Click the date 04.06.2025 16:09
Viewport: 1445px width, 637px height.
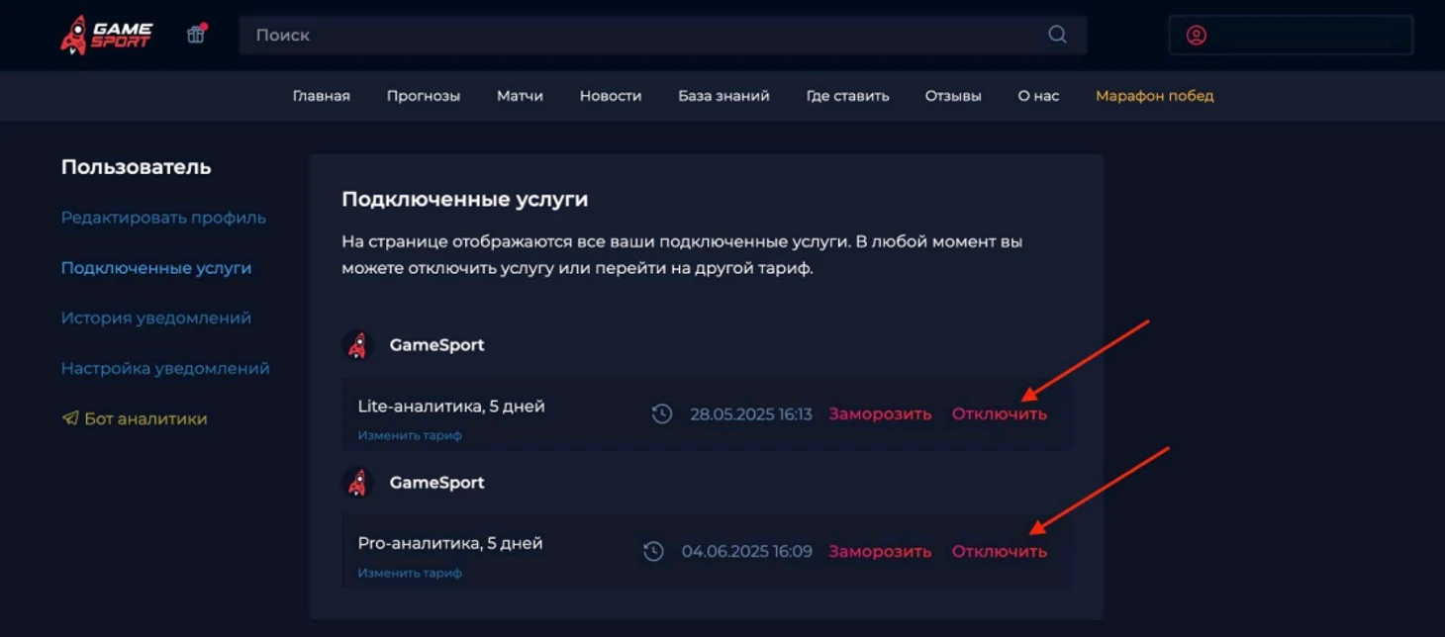(x=747, y=551)
